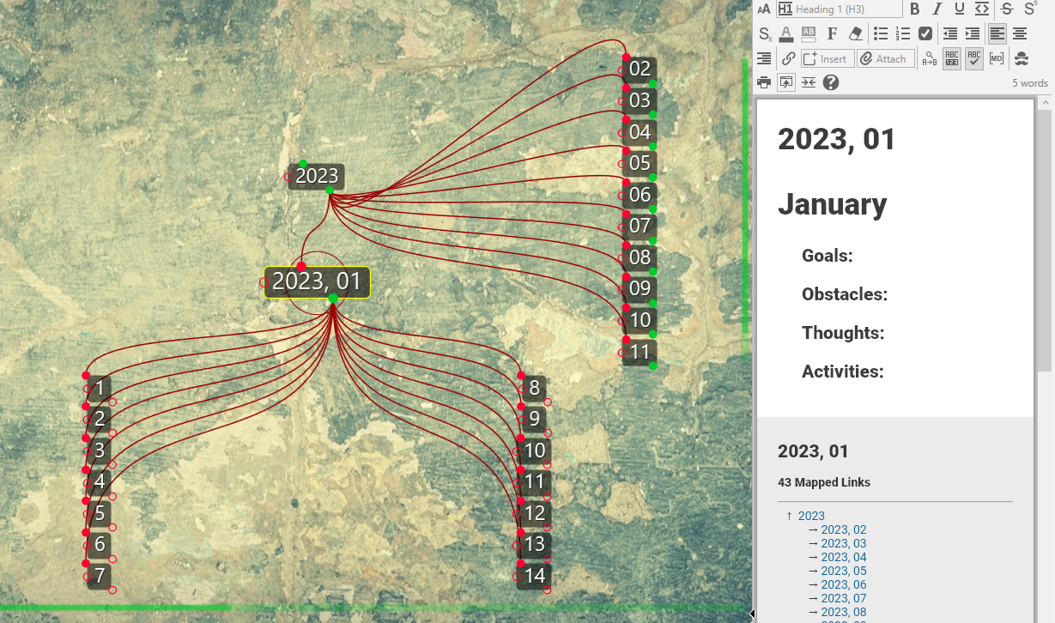This screenshot has width=1055, height=623.
Task: Click the strikethrough icon
Action: coord(1007,9)
